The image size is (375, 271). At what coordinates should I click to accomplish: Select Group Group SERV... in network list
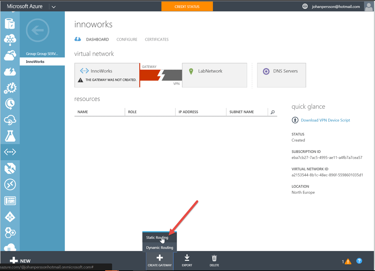[x=42, y=53]
